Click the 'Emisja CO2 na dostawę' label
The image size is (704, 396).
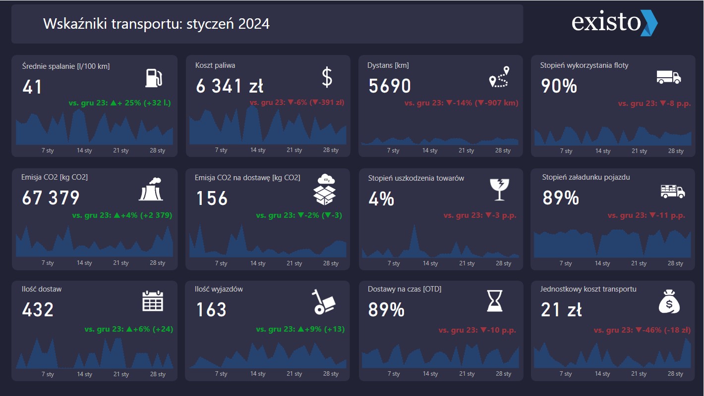click(247, 177)
